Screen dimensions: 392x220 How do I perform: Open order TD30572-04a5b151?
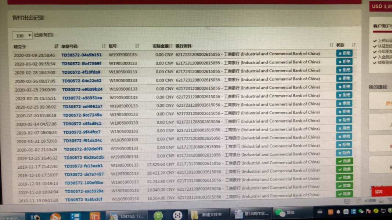[x=82, y=55]
